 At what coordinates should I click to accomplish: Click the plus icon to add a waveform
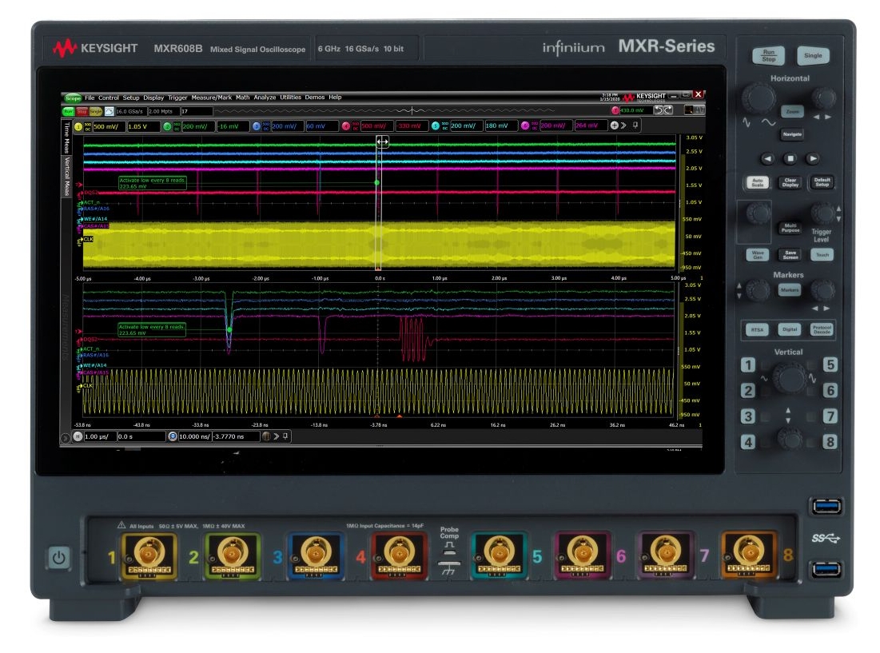[614, 125]
